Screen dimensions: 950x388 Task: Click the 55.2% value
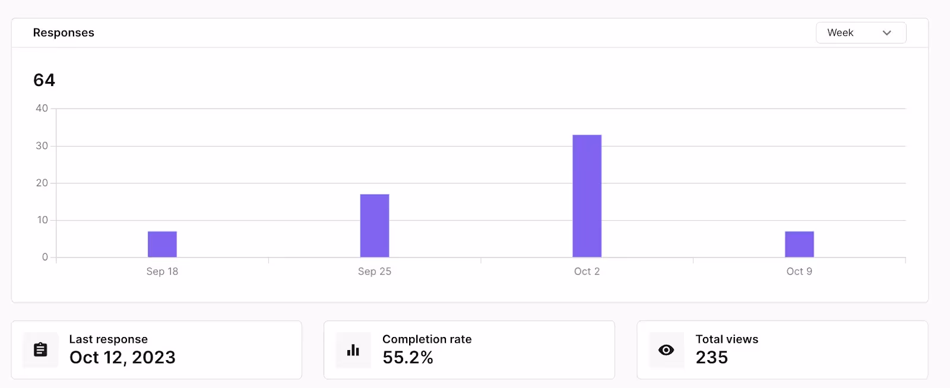[408, 358]
